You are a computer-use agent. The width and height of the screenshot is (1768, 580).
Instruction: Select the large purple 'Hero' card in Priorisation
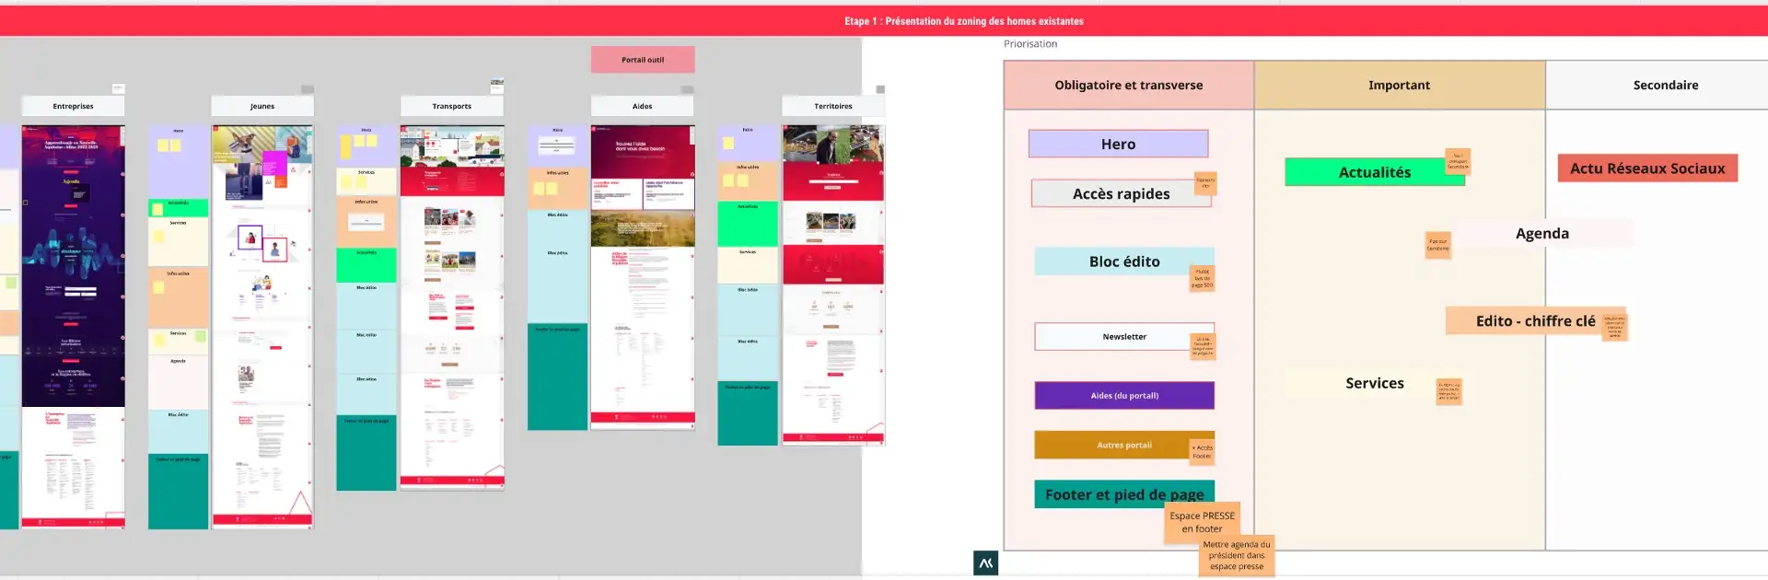point(1119,144)
